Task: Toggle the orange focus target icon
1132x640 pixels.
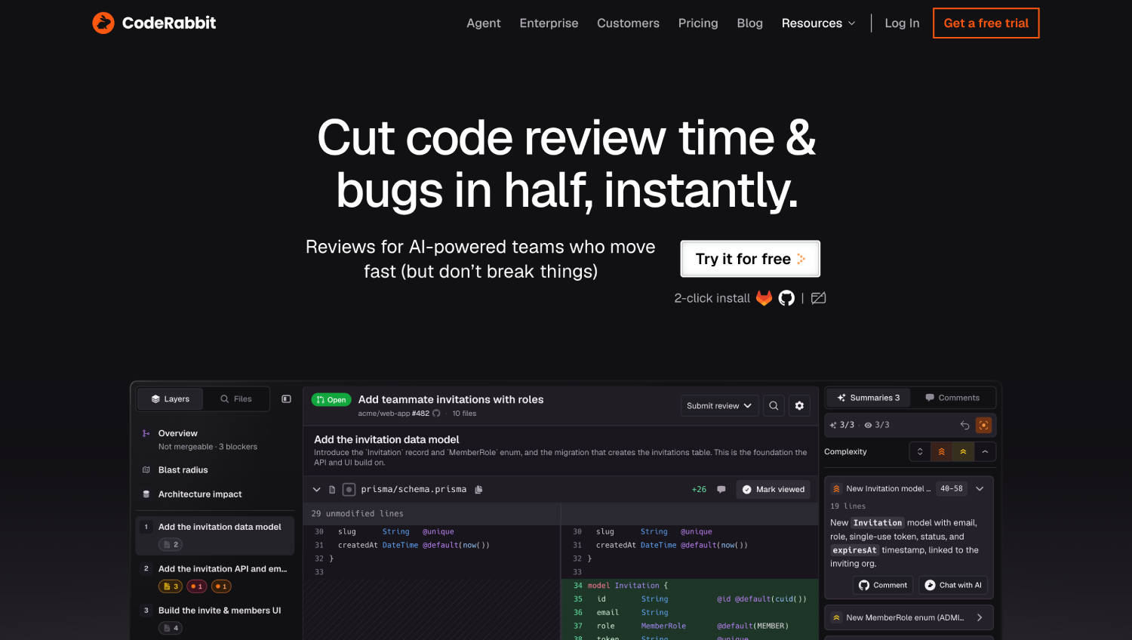Action: (983, 425)
